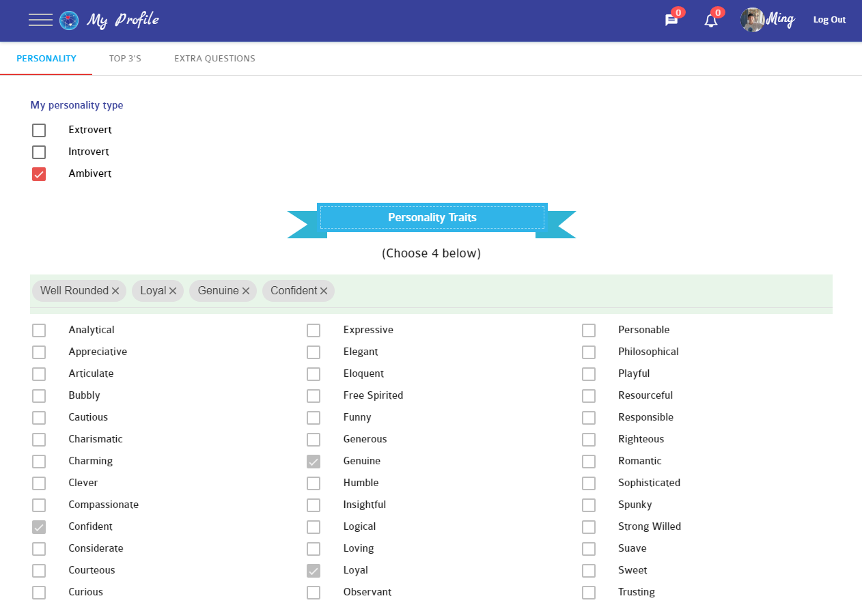Screen dimensions: 862x607
Task: Tick the Funny trait checkbox
Action: pos(314,418)
